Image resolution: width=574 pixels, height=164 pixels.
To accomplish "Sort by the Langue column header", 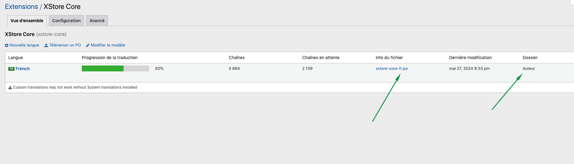I will click(16, 58).
